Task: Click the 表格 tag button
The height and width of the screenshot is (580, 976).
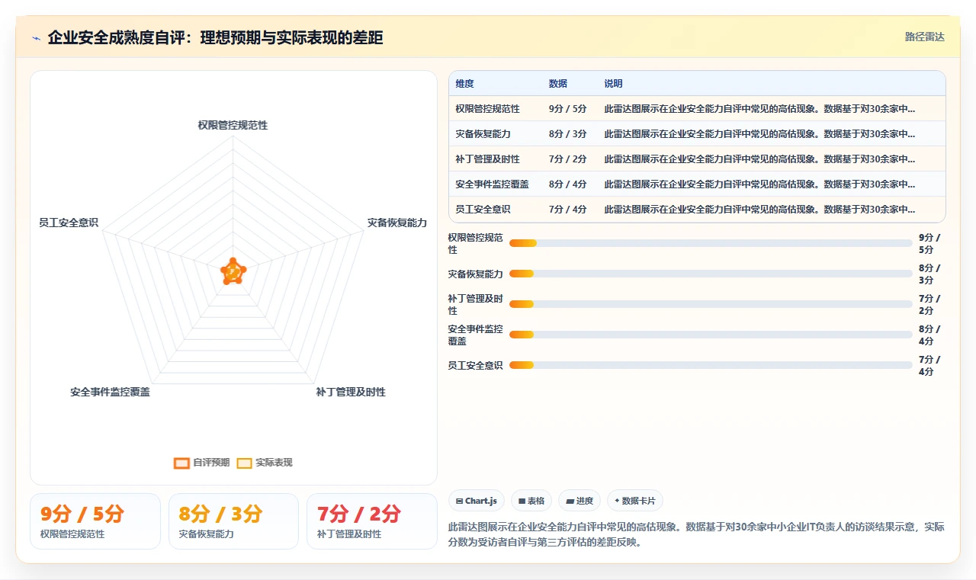Action: [x=531, y=501]
